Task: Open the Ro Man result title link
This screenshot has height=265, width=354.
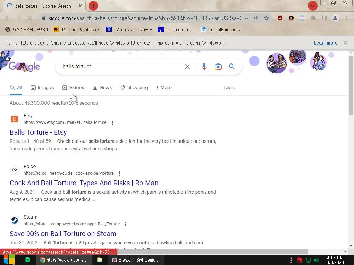Action: coord(84,183)
